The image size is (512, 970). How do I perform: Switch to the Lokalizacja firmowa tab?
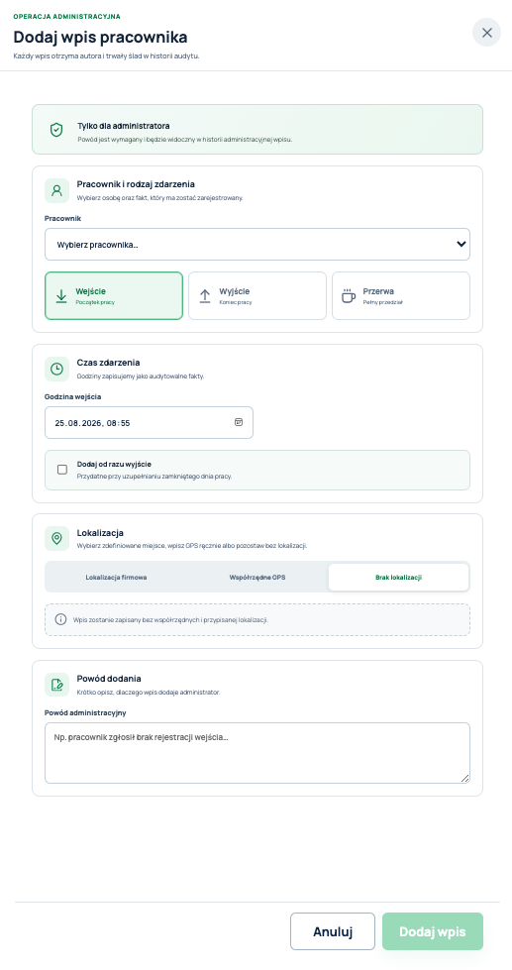(116, 578)
